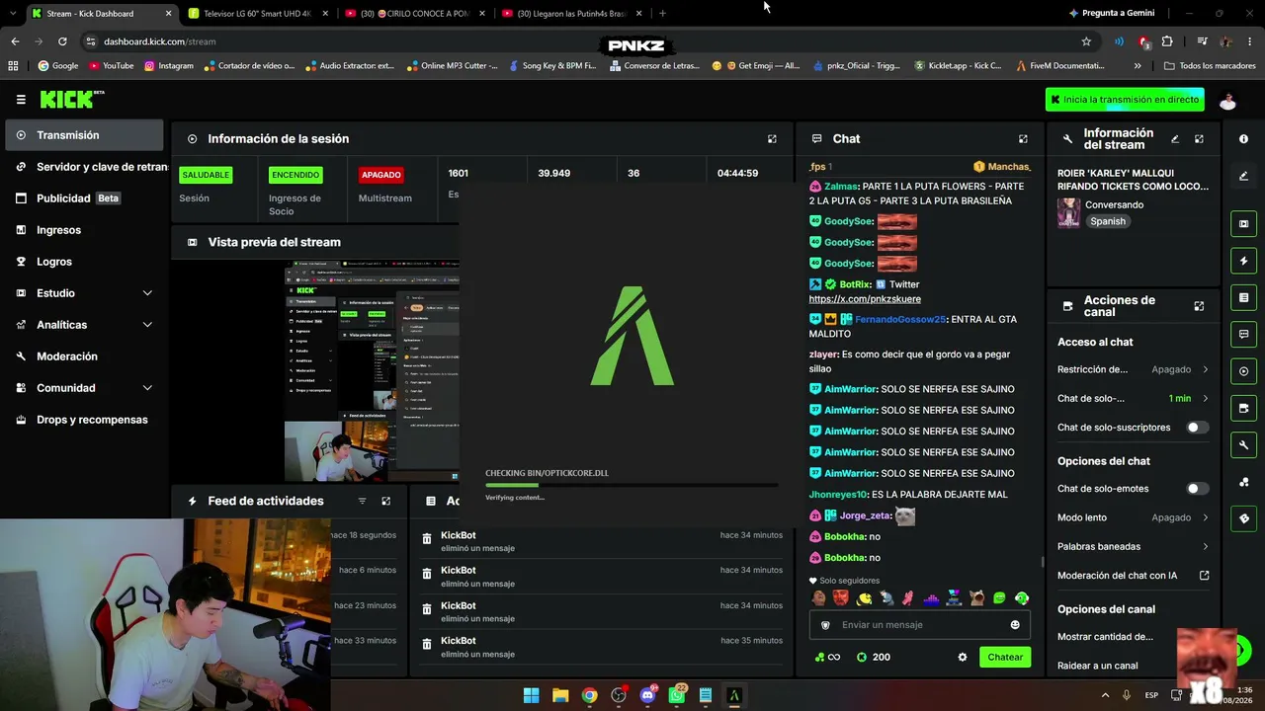Select the green smiley emote in quick emotes
Screen dimensions: 1265x711
point(999,598)
